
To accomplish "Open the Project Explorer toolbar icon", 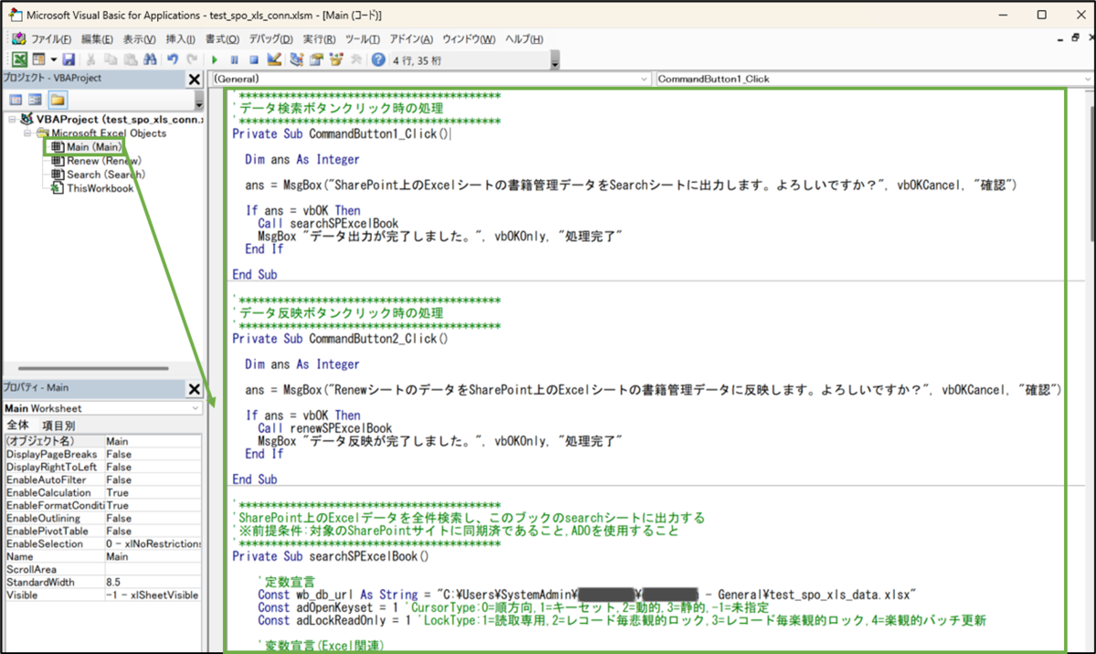I will (x=297, y=59).
